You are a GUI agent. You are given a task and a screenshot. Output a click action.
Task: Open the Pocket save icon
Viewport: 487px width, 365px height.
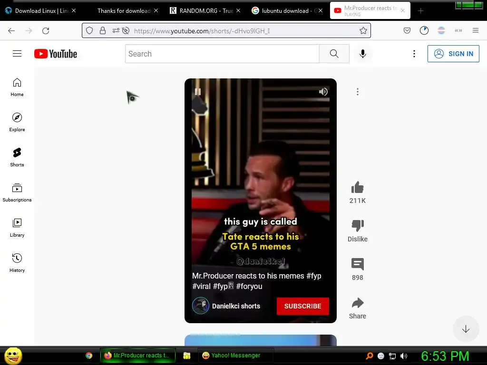pyautogui.click(x=407, y=30)
